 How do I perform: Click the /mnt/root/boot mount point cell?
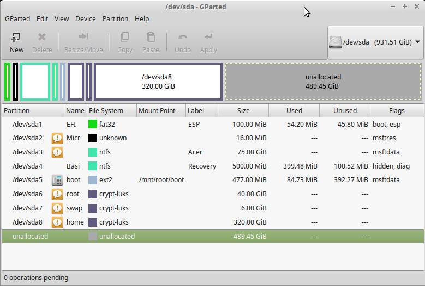coord(161,180)
